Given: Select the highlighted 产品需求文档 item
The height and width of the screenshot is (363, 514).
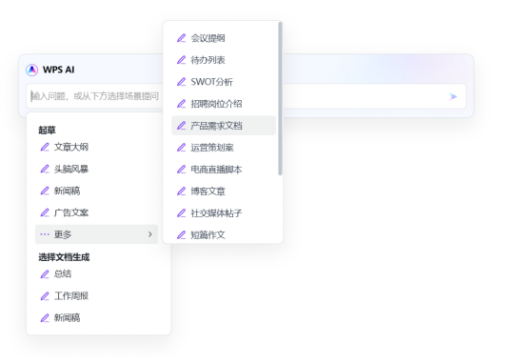Looking at the screenshot, I should (224, 126).
